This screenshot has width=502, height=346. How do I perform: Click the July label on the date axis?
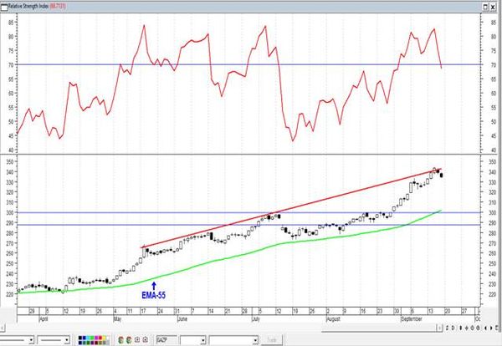coord(256,318)
